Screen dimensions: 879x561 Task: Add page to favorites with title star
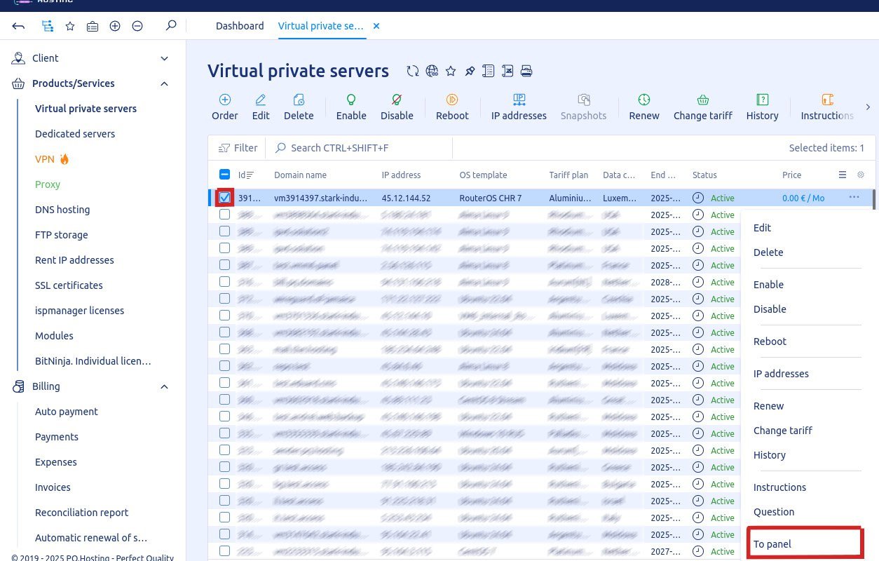click(451, 71)
